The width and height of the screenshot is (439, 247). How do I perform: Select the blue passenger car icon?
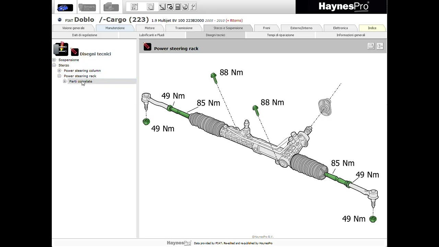[65, 8]
